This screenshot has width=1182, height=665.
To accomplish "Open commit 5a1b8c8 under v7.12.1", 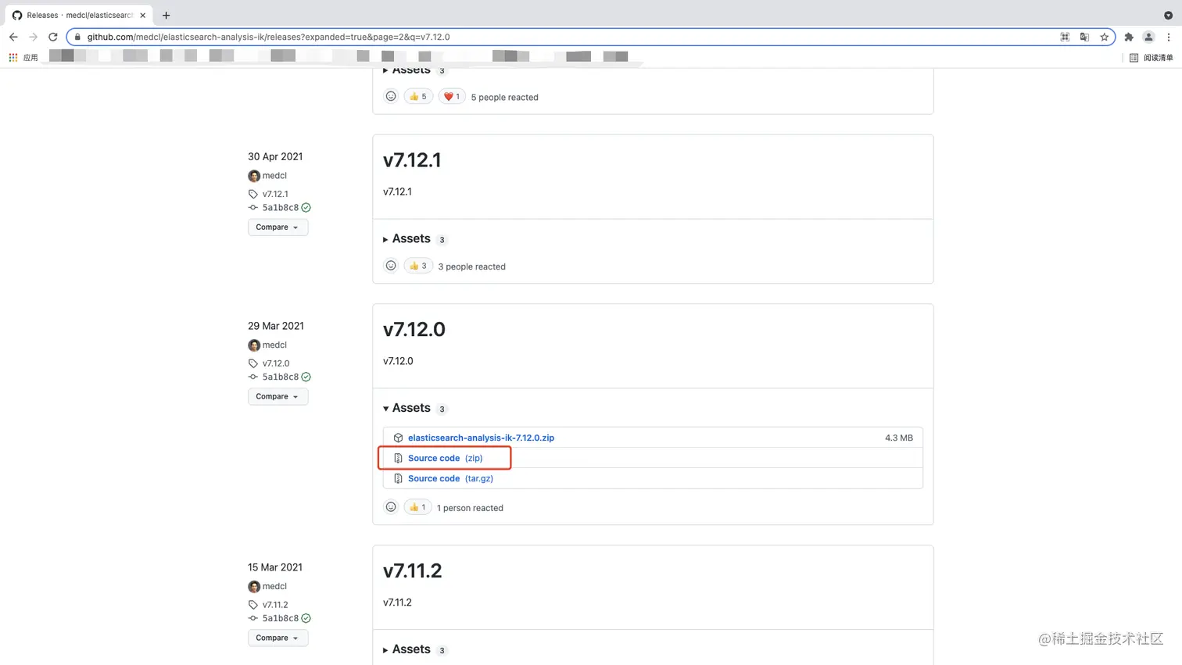I will coord(280,208).
